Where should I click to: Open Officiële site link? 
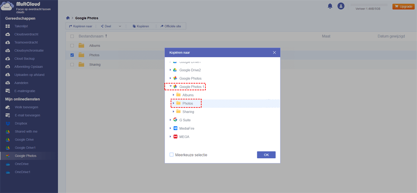[171, 26]
